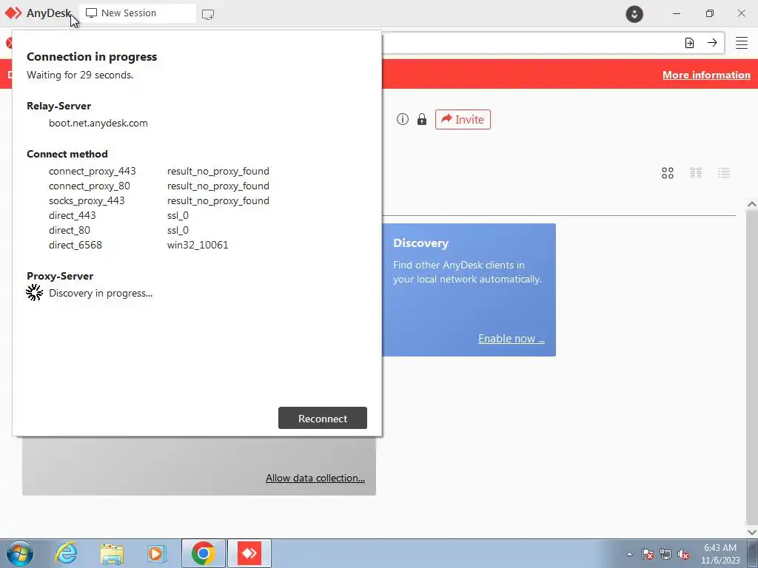Image resolution: width=758 pixels, height=568 pixels.
Task: Click the win32_10061 result value
Action: pos(198,245)
